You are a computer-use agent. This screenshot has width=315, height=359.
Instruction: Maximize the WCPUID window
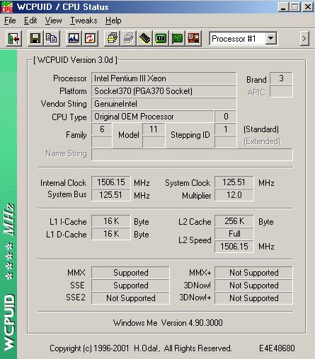294,7
